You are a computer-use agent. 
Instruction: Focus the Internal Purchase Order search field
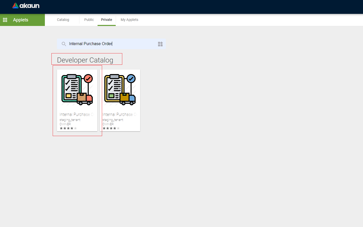pyautogui.click(x=111, y=44)
